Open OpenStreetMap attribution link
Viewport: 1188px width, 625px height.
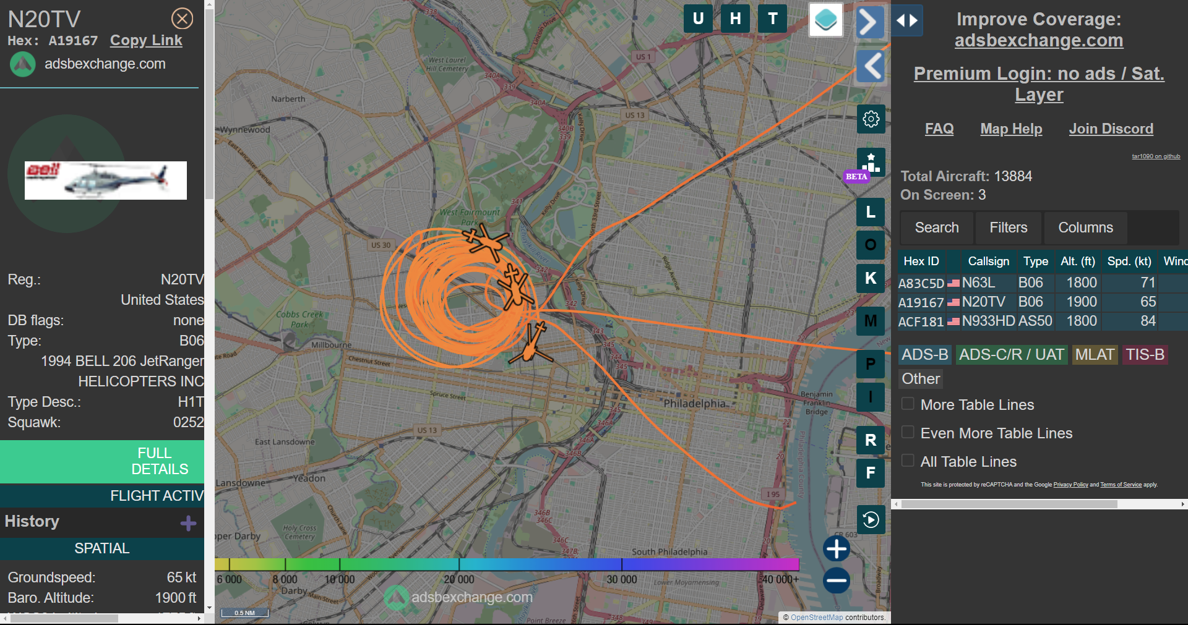817,618
